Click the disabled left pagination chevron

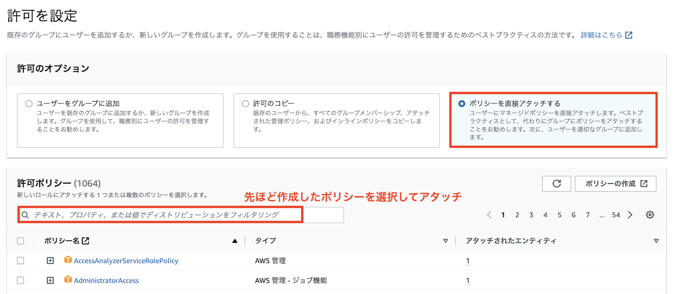click(489, 215)
